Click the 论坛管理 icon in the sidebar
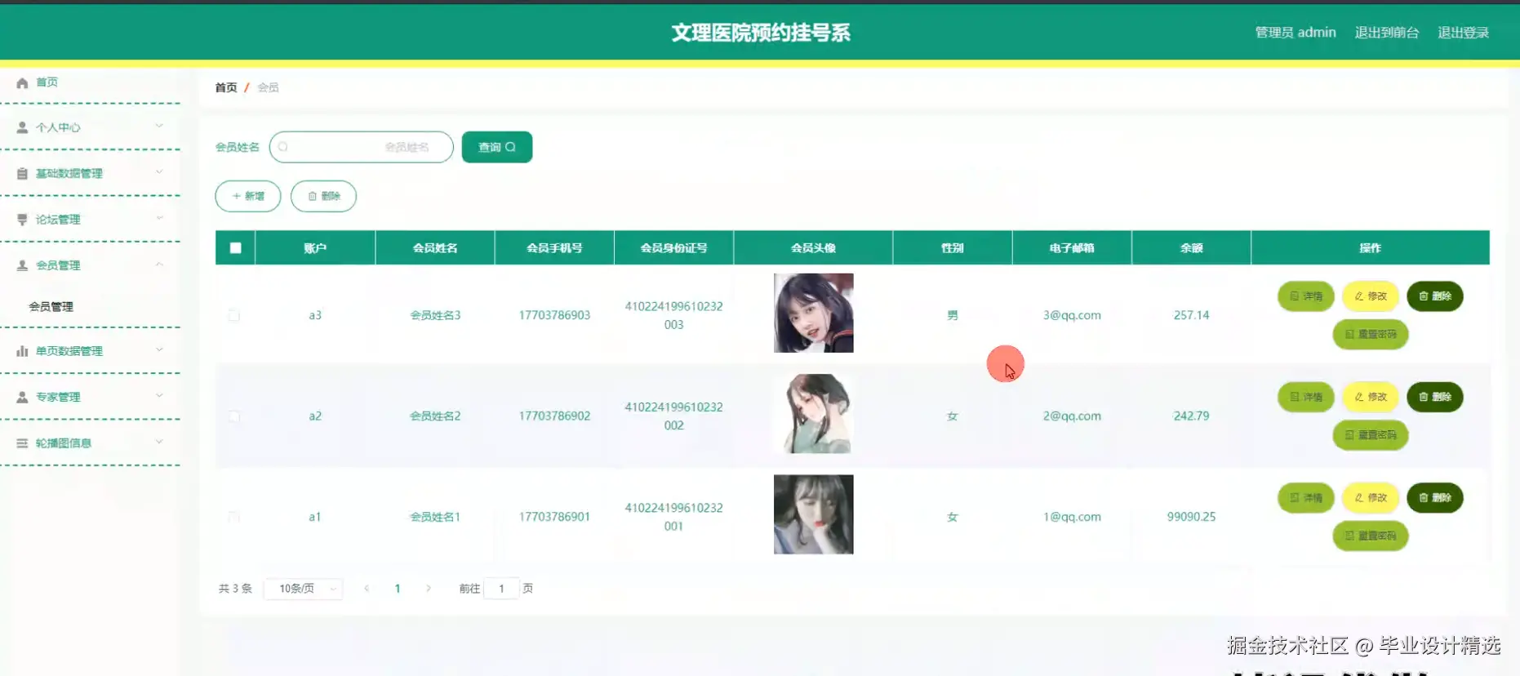This screenshot has width=1520, height=676. tap(22, 220)
